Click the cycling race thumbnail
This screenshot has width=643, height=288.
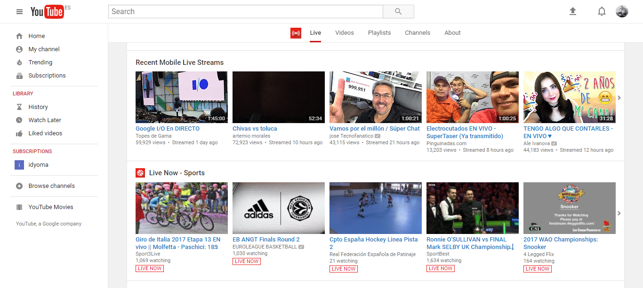click(x=182, y=208)
